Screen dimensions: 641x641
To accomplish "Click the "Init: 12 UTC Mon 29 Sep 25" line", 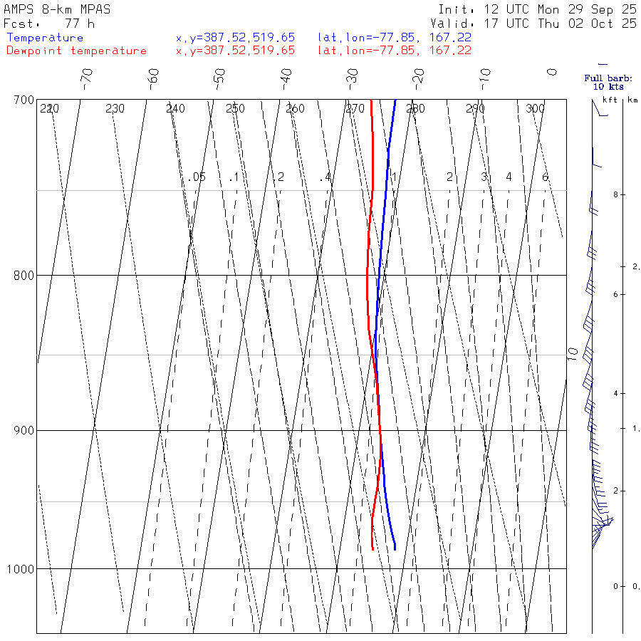I will coord(537,9).
